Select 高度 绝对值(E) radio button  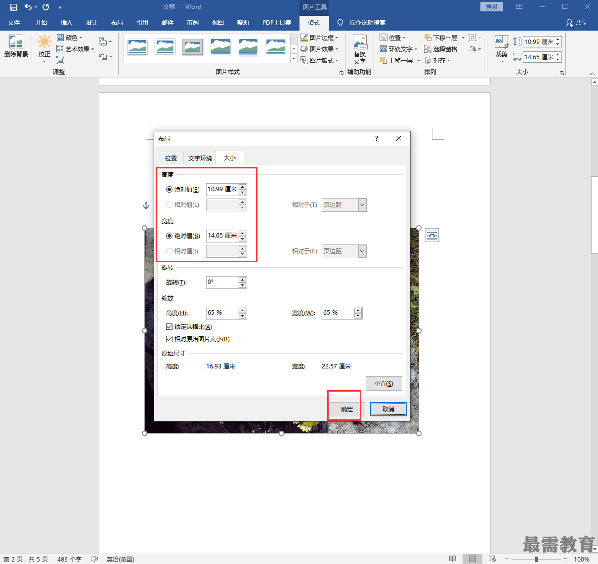point(169,189)
